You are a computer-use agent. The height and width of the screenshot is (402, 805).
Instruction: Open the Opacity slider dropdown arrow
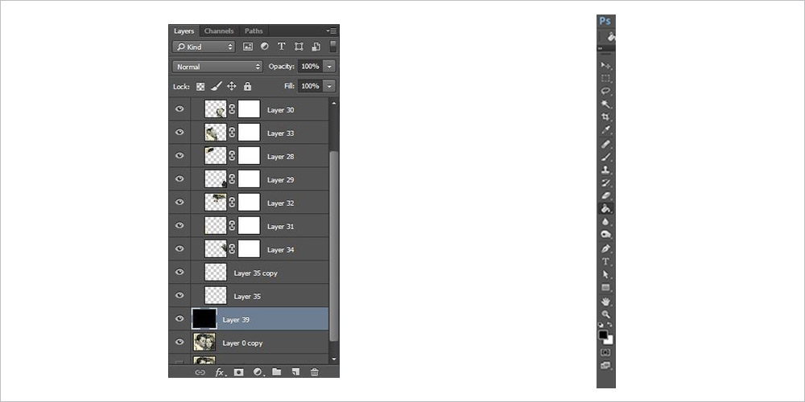click(x=329, y=66)
